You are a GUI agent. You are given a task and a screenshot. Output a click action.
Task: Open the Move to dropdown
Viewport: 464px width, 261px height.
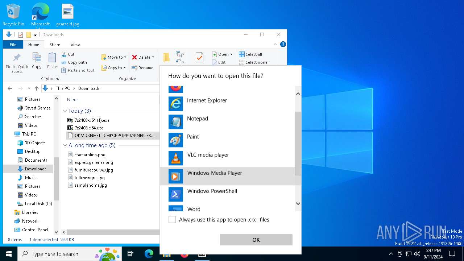114,57
